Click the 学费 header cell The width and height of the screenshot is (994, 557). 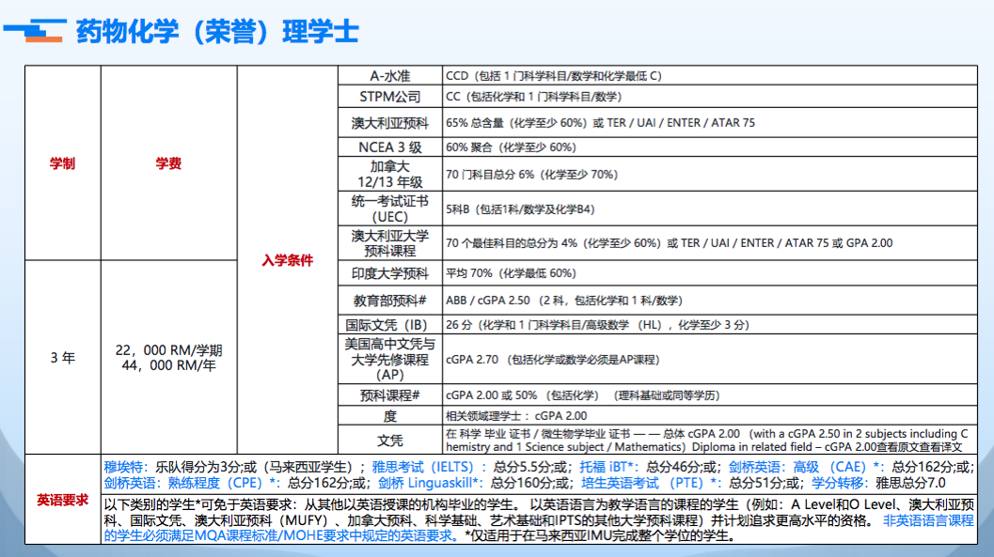tap(168, 163)
